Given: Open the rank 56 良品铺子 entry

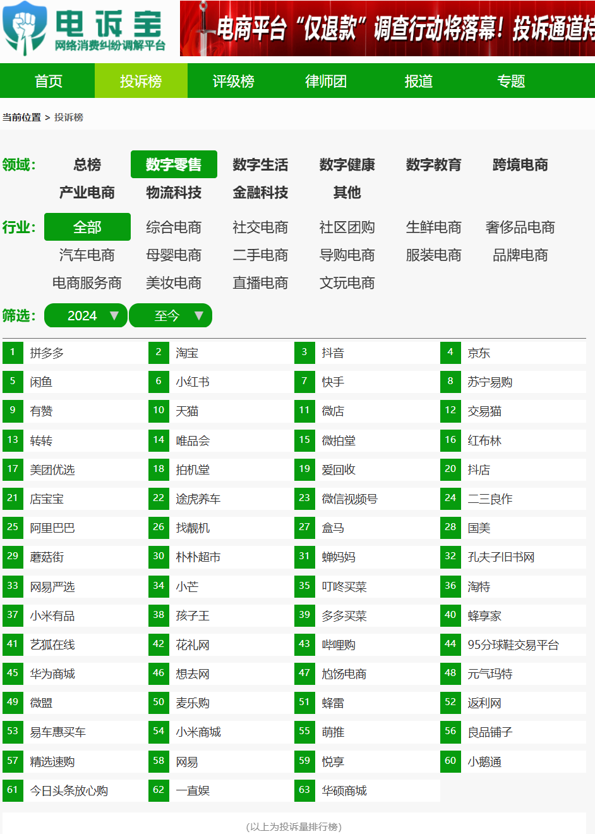Looking at the screenshot, I should point(513,732).
